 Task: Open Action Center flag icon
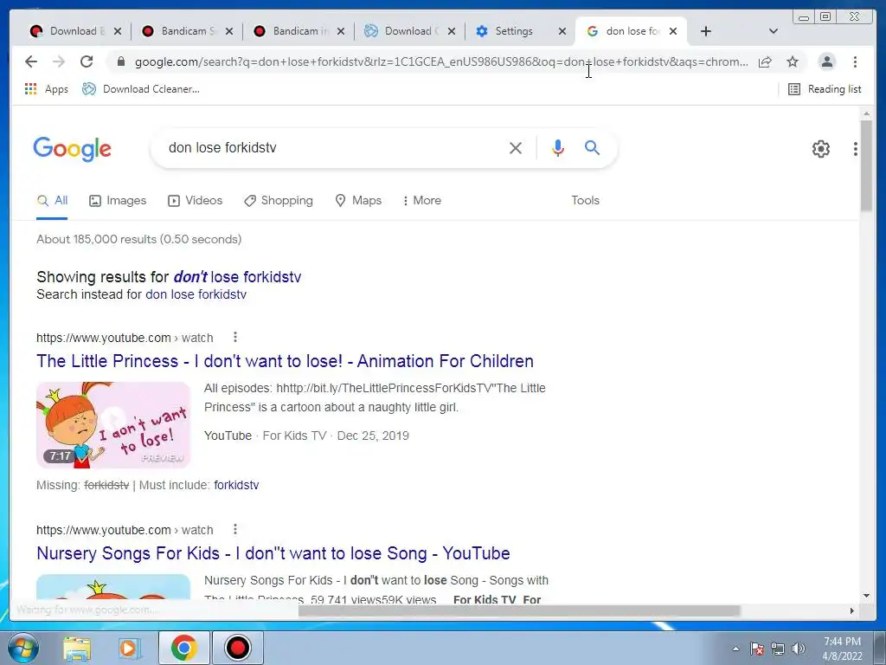tap(757, 649)
